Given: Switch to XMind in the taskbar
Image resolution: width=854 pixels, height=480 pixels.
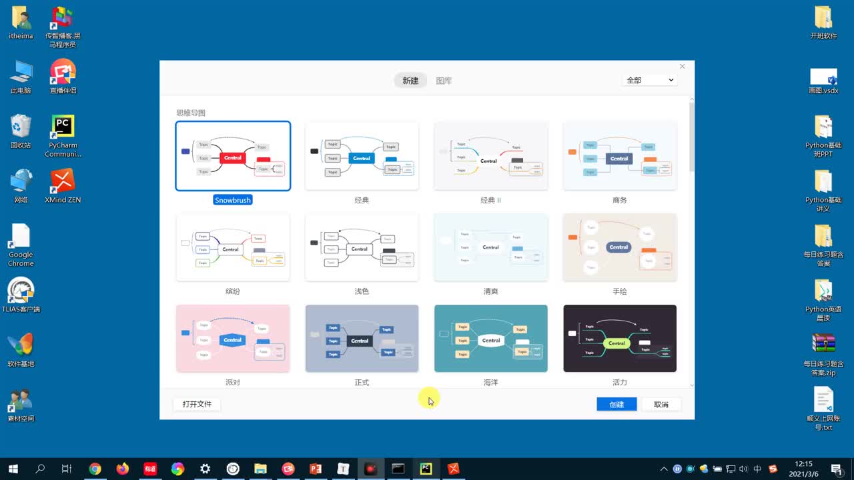Looking at the screenshot, I should pyautogui.click(x=454, y=469).
